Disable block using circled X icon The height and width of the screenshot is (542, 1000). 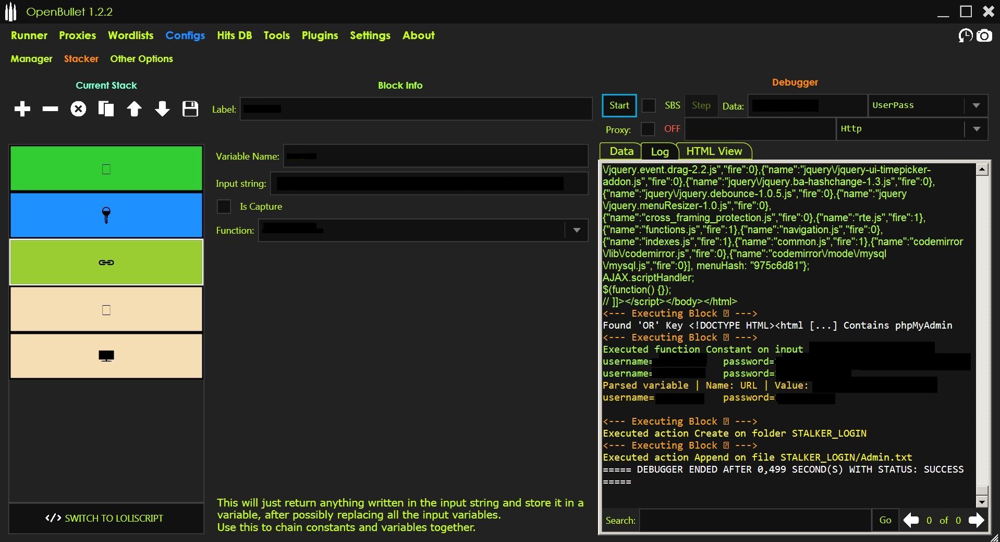78,109
